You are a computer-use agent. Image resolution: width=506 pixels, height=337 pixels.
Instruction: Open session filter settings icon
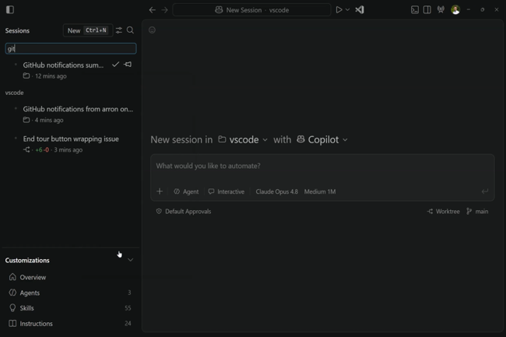pos(119,30)
